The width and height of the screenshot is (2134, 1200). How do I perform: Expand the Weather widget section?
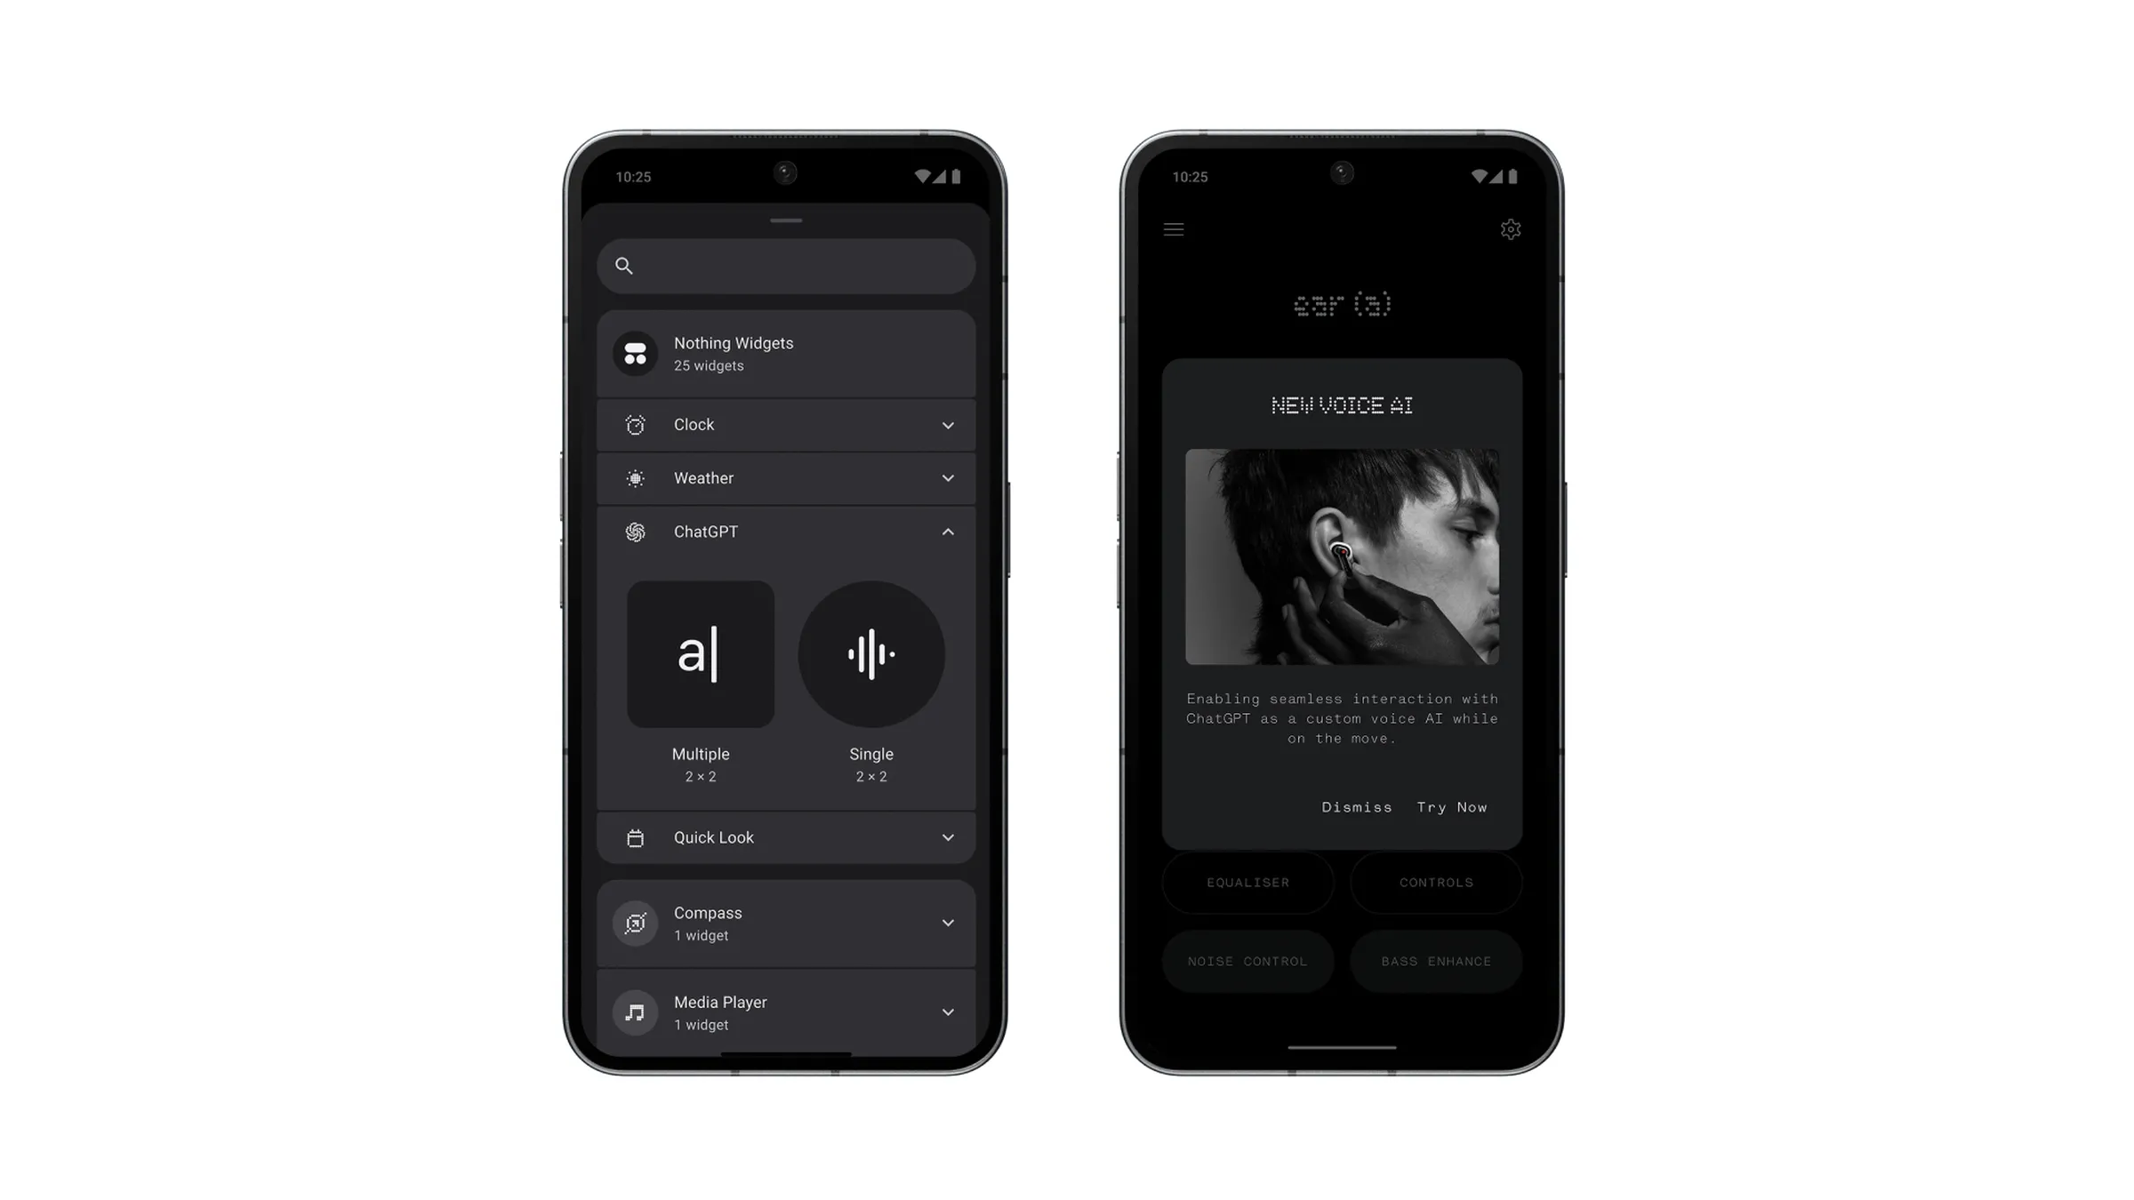(x=948, y=477)
